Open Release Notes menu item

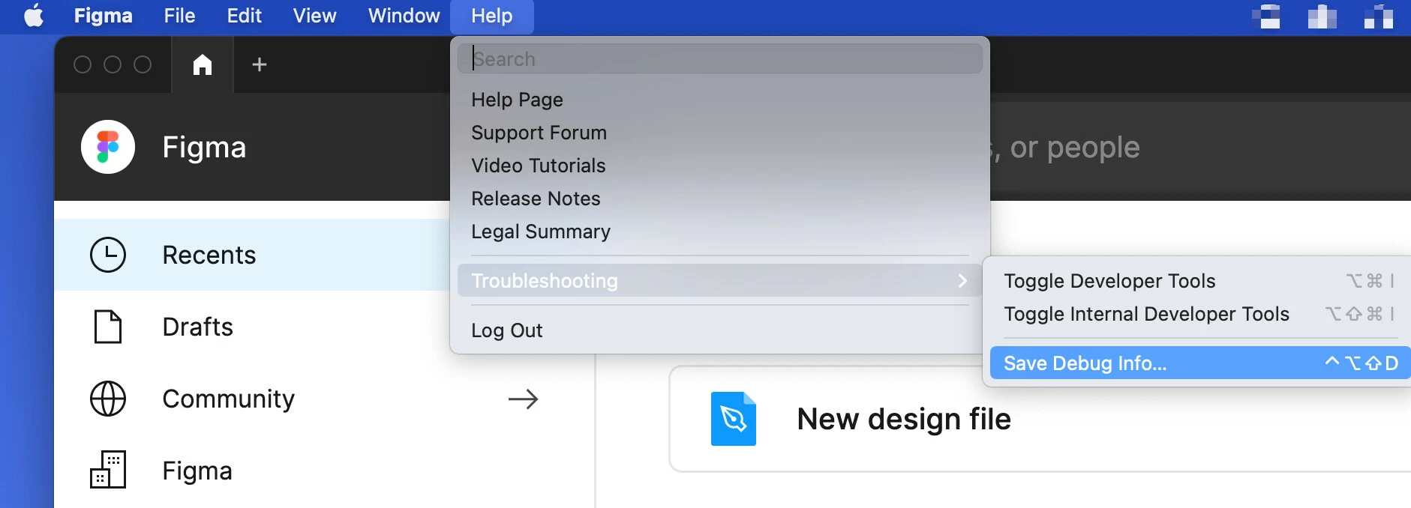tap(720, 199)
